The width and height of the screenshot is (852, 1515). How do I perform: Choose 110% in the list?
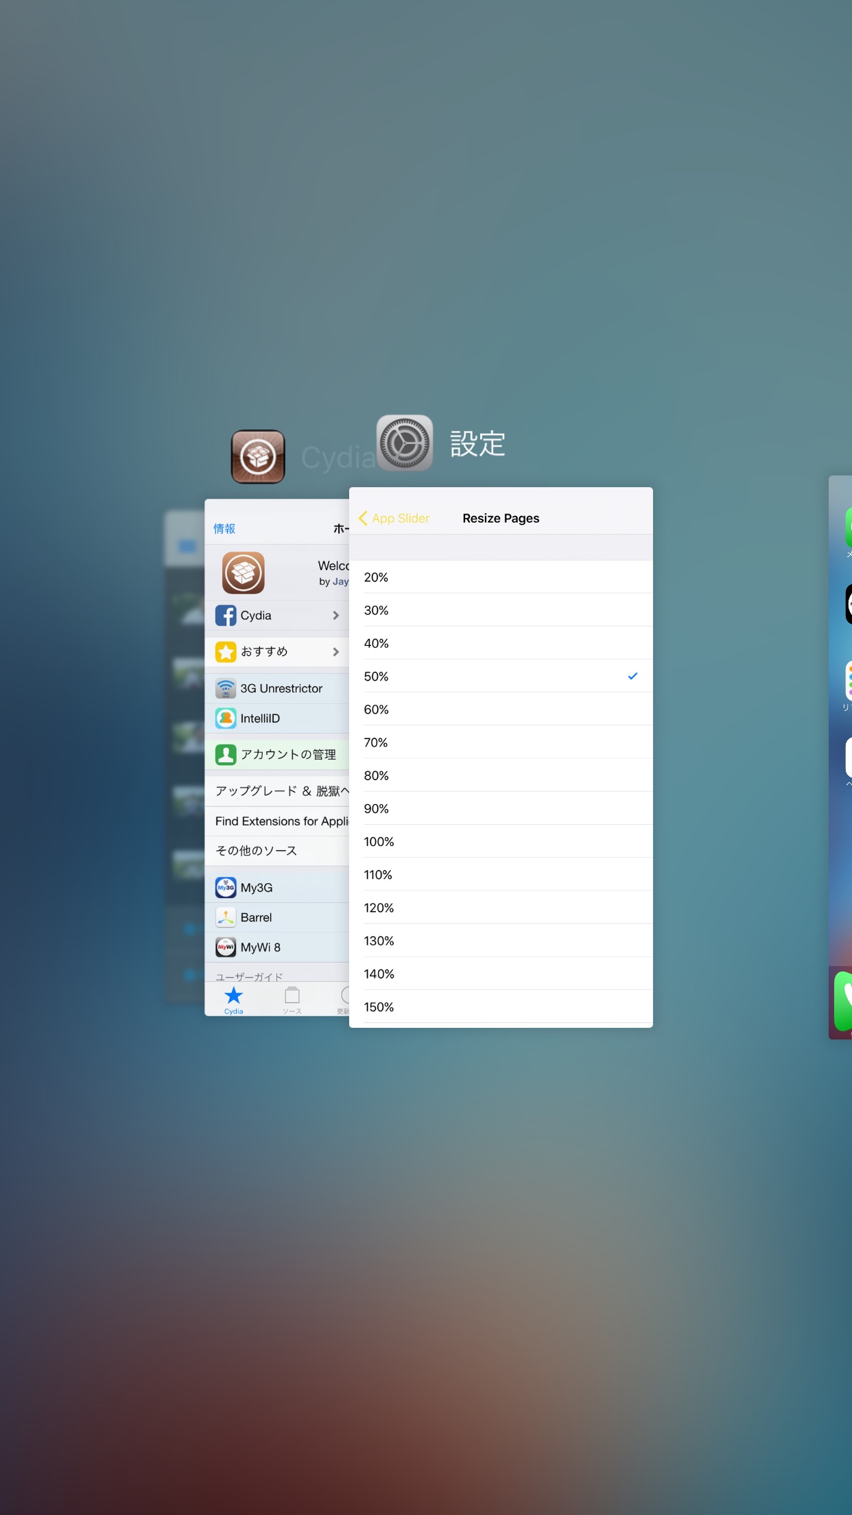(501, 874)
